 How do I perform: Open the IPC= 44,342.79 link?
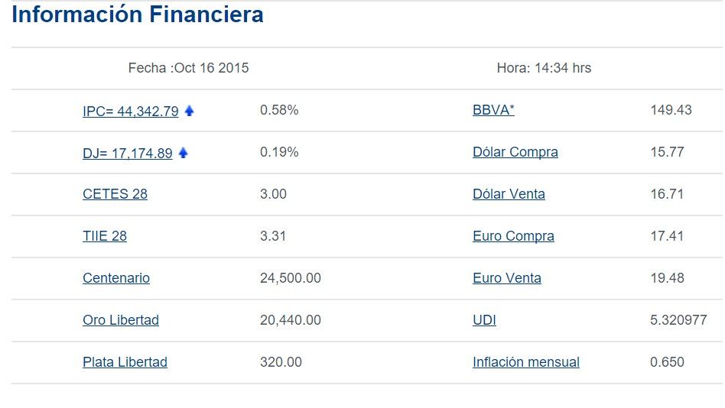coord(130,112)
